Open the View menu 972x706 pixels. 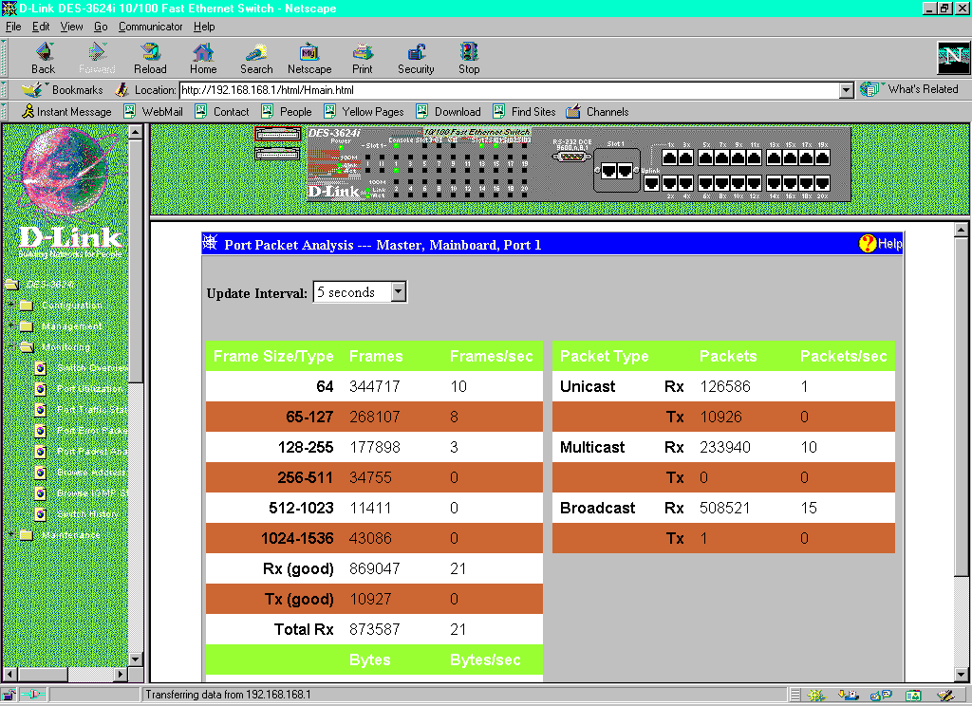tap(72, 27)
